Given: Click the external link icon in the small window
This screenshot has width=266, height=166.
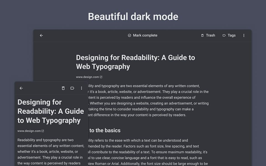Looking at the screenshot, I should (x=43, y=131).
